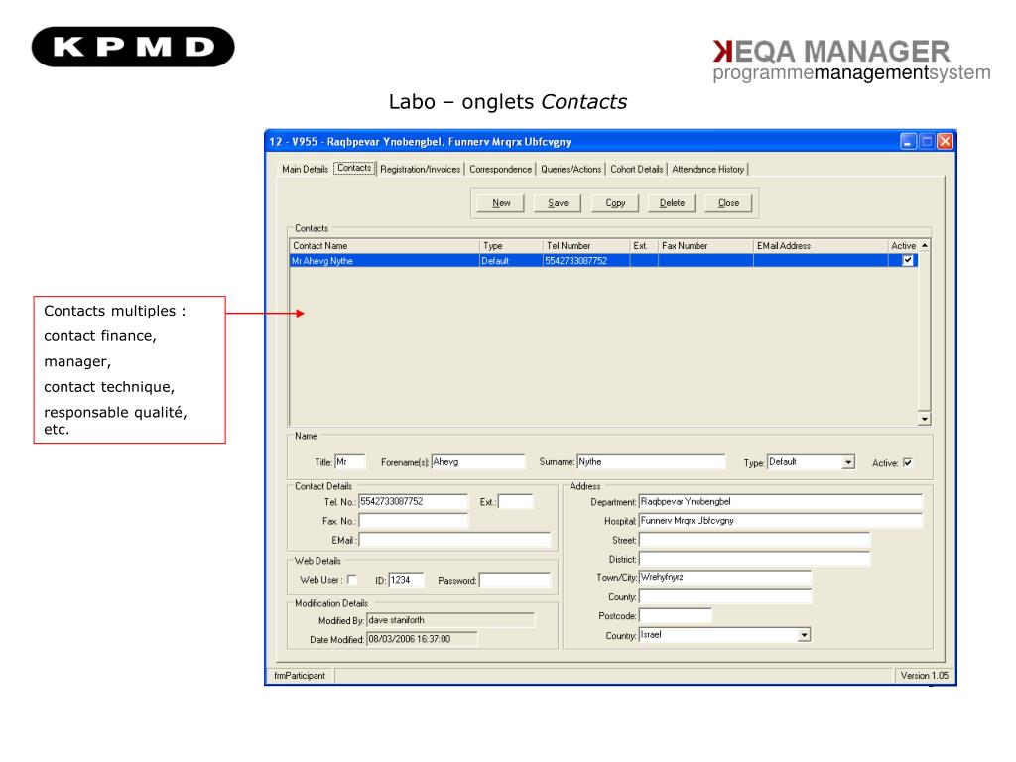Delete the selected contact
The width and height of the screenshot is (1016, 762).
coord(672,203)
